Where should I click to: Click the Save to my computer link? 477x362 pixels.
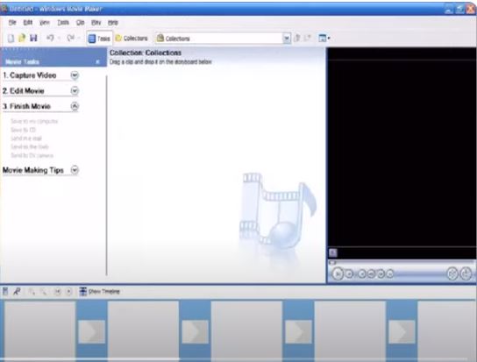34,121
